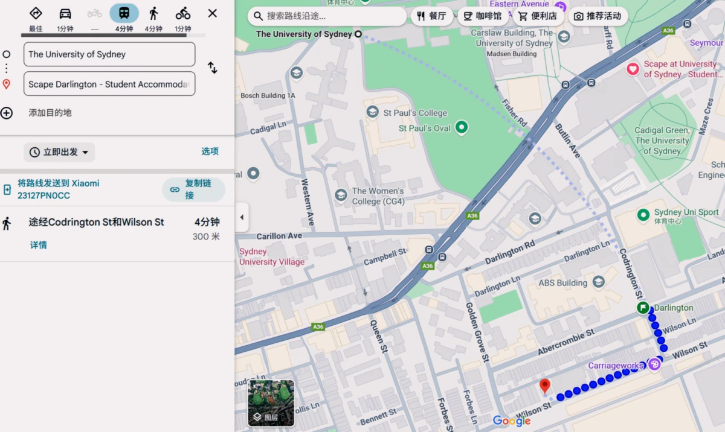Select the transit travel mode
Screen dimensions: 725x432
click(124, 13)
